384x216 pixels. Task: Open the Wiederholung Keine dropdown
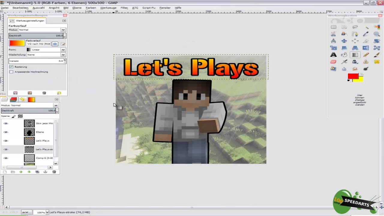pos(46,55)
